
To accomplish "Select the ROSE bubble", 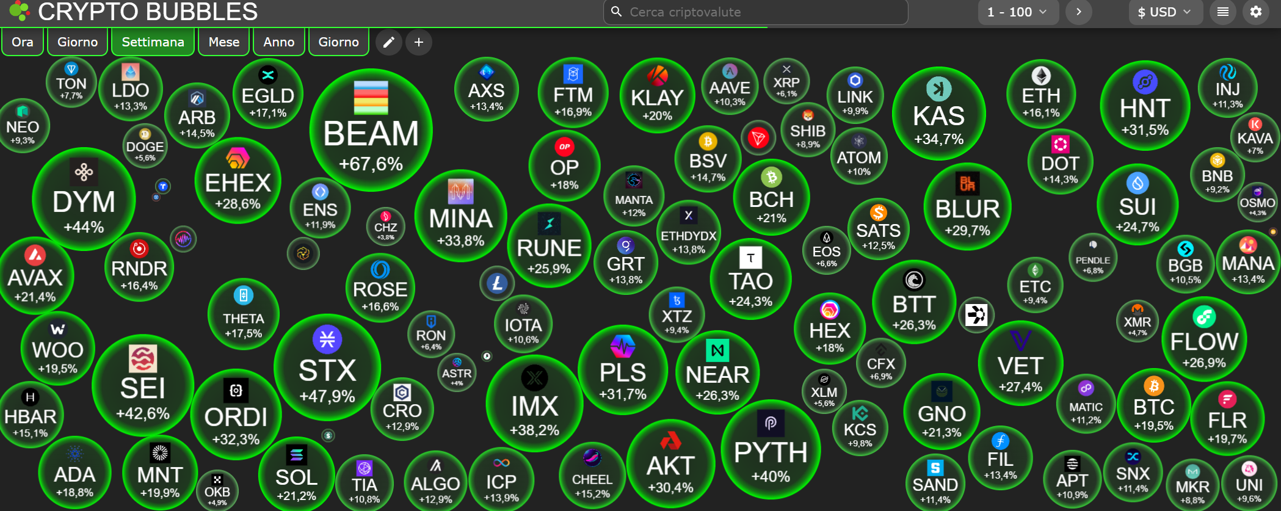I will click(380, 288).
